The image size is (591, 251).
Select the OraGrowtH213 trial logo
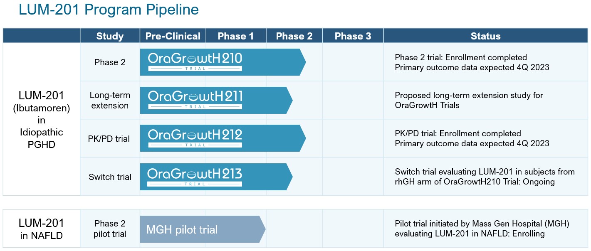[x=195, y=176]
